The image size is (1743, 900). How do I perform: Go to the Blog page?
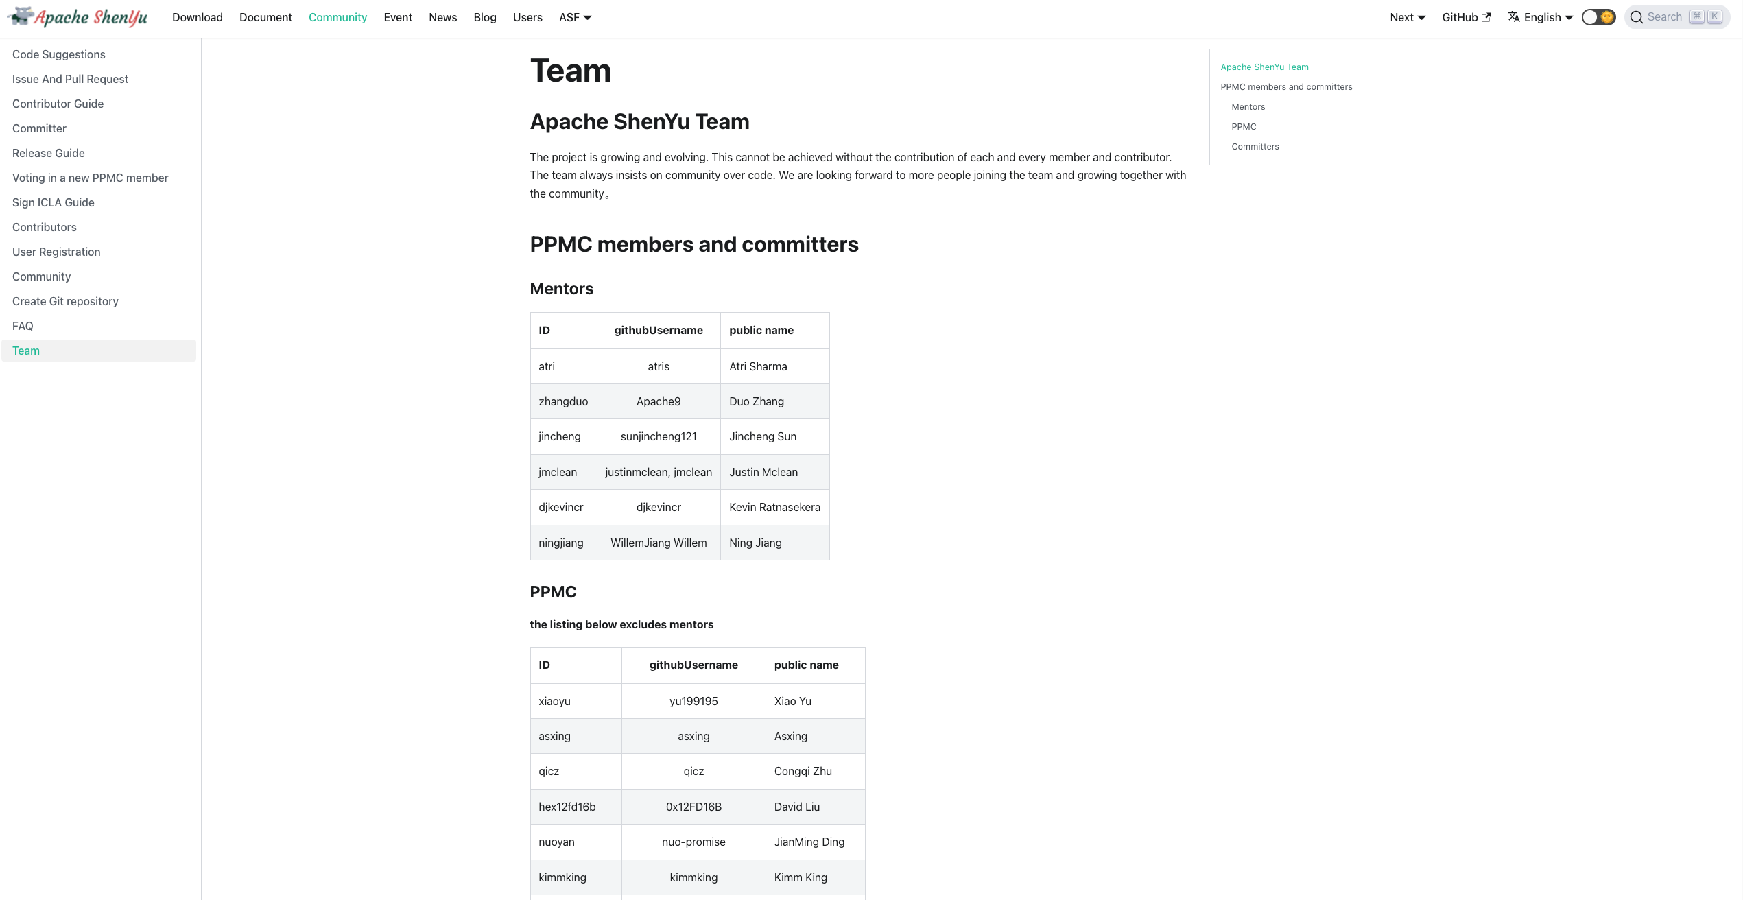[484, 17]
